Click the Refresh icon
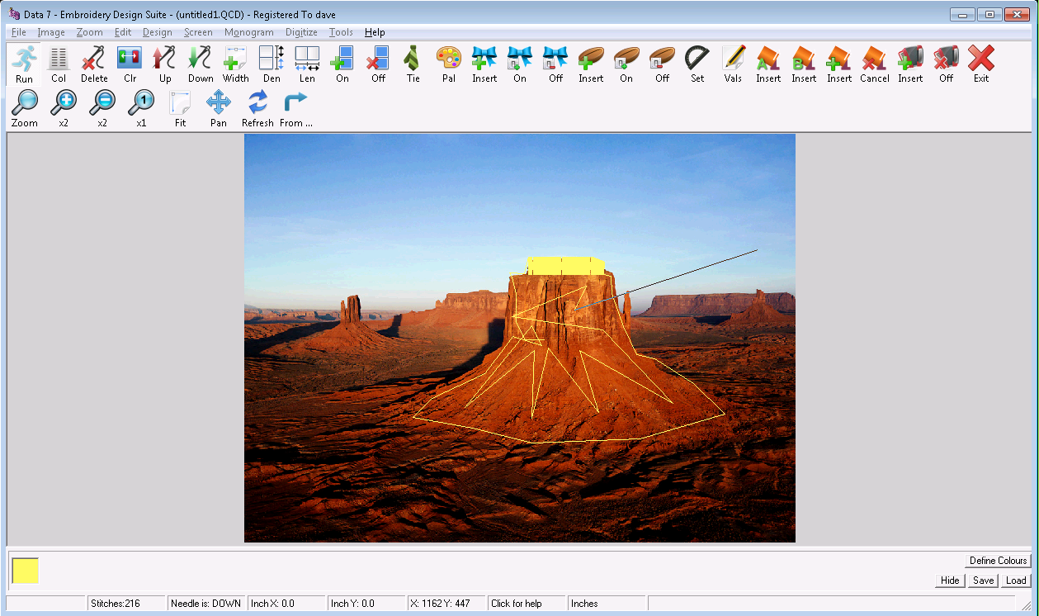Viewport: 1039px width, 616px height. (x=257, y=102)
